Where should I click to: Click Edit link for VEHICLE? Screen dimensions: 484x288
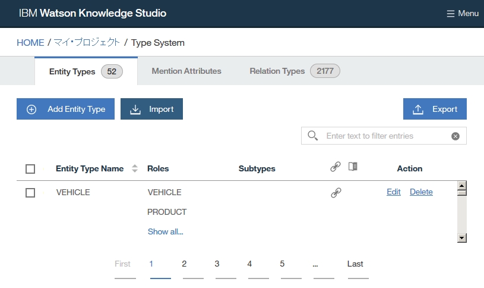[393, 192]
